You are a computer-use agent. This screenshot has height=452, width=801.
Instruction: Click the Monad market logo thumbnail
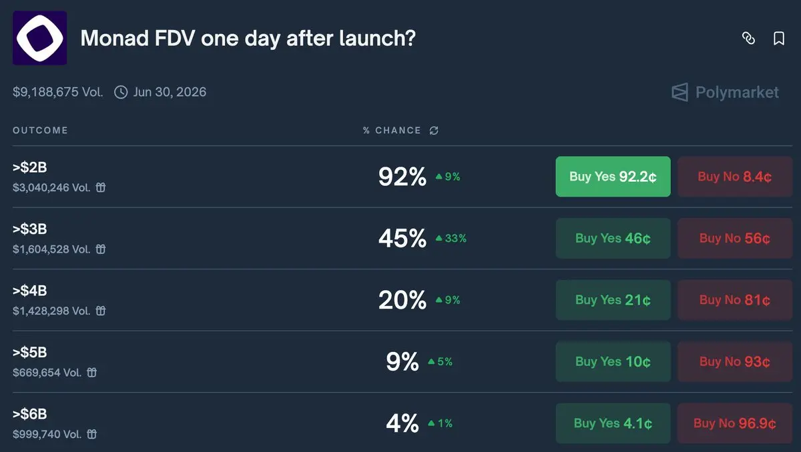(39, 38)
